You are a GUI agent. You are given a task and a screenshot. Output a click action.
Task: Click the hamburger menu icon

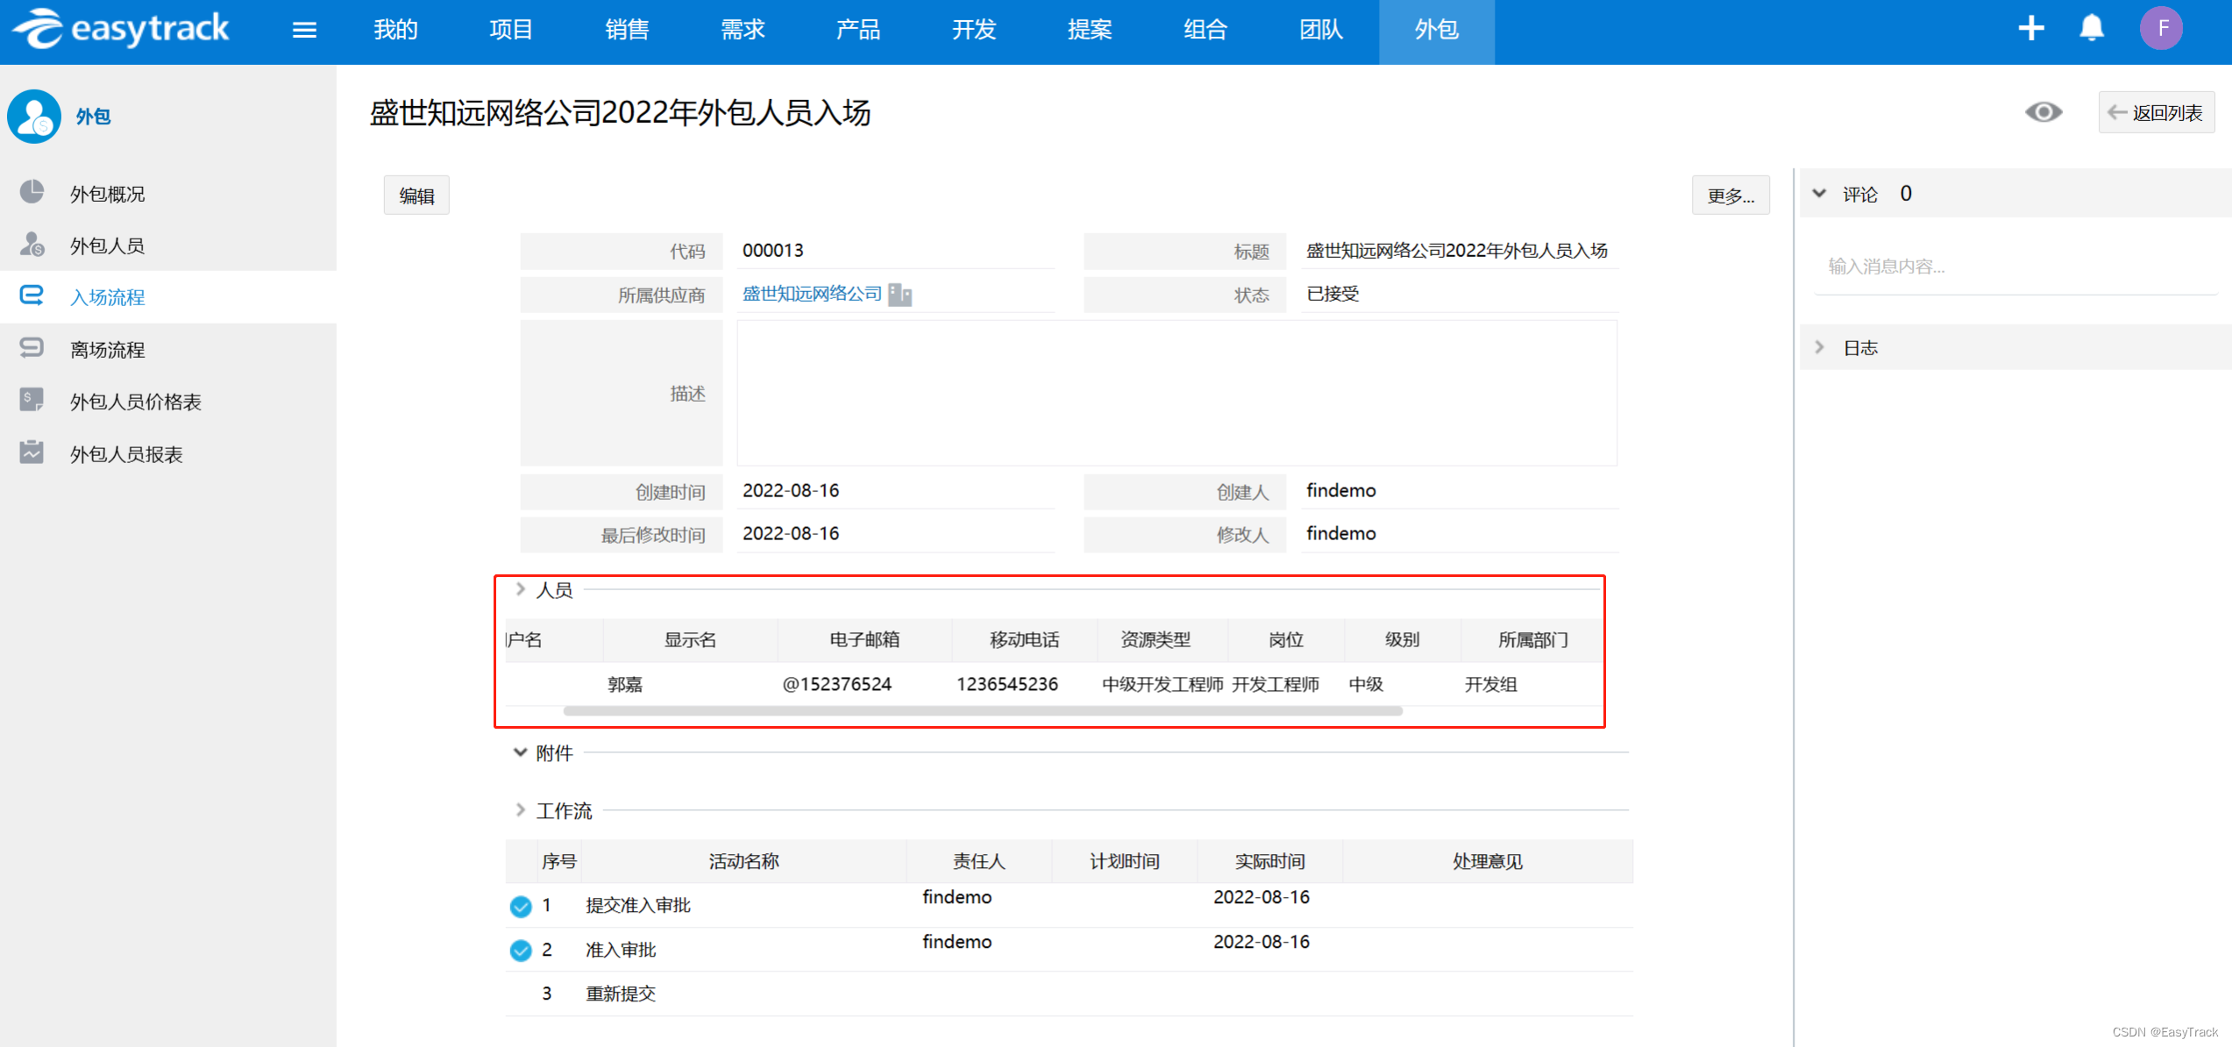(x=304, y=31)
